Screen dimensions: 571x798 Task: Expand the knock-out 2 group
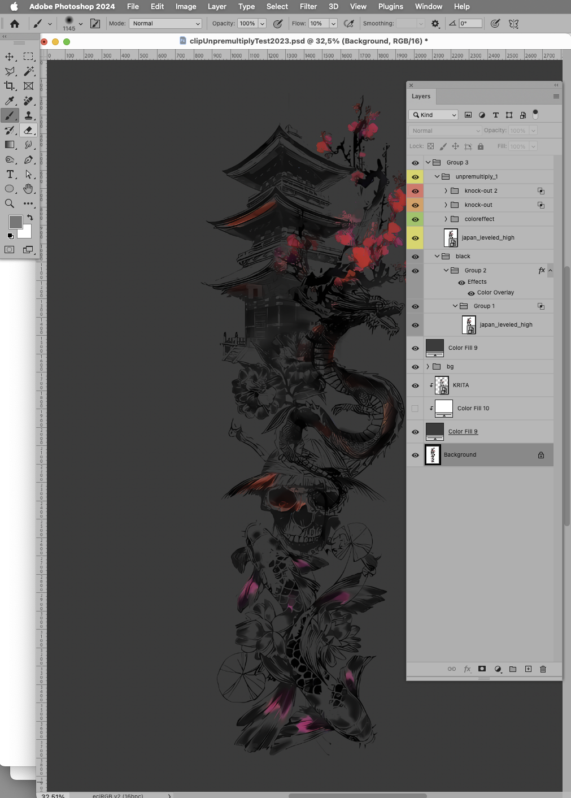point(446,190)
